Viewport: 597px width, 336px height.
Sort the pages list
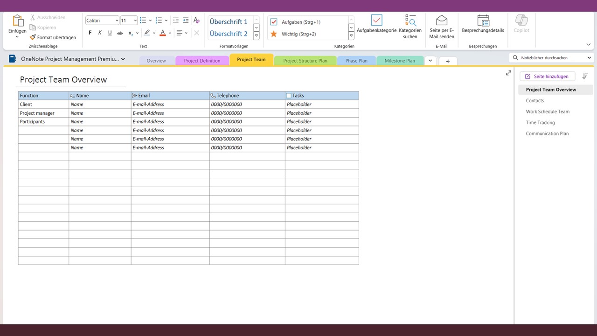pyautogui.click(x=585, y=76)
